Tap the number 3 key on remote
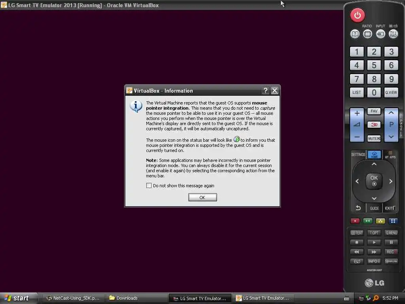 [391, 52]
